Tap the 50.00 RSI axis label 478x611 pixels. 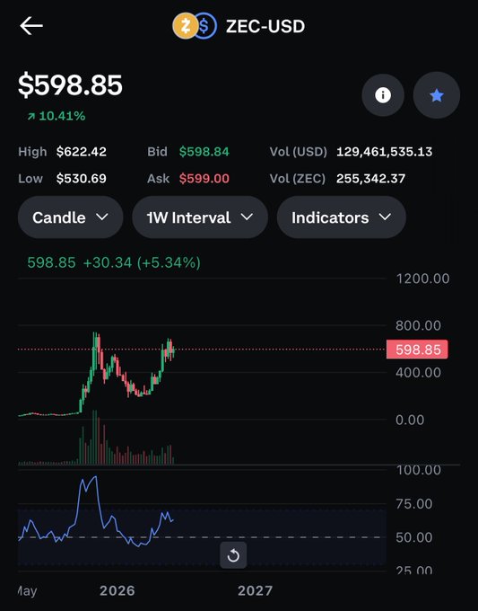pyautogui.click(x=413, y=537)
